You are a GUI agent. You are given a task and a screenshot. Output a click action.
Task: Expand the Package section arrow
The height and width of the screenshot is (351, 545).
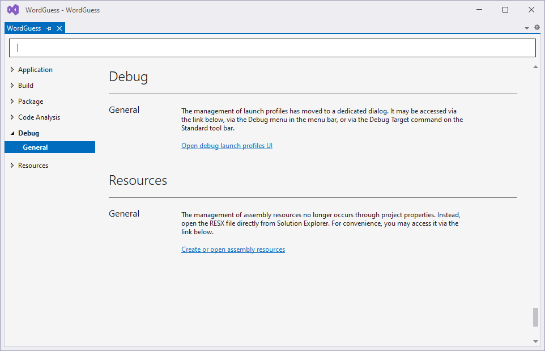pos(12,102)
